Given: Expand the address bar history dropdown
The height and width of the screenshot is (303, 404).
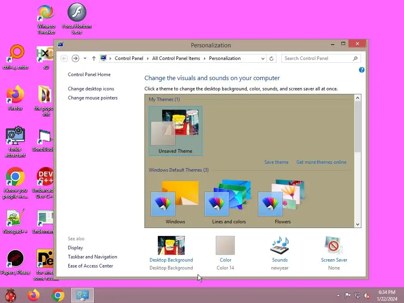Looking at the screenshot, I should tap(263, 58).
